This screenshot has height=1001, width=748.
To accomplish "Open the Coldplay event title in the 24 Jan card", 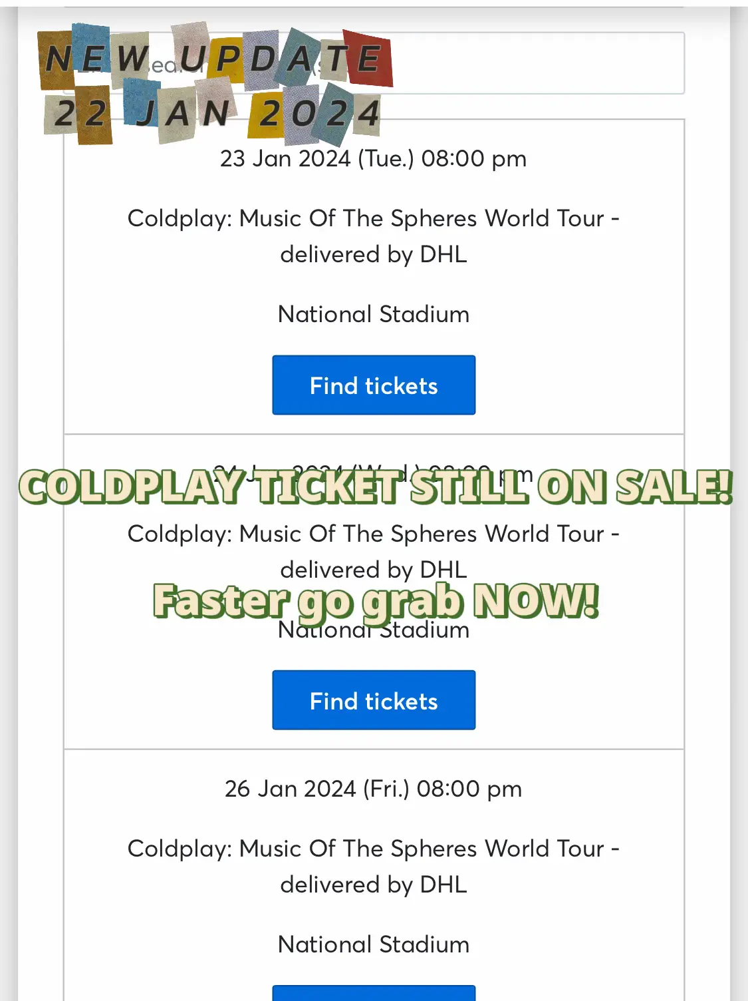I will coord(374,551).
